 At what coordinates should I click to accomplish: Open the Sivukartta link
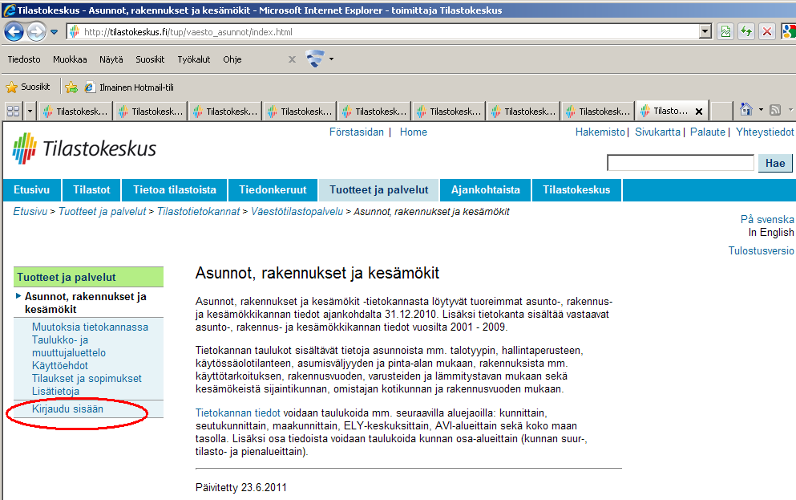click(x=657, y=132)
